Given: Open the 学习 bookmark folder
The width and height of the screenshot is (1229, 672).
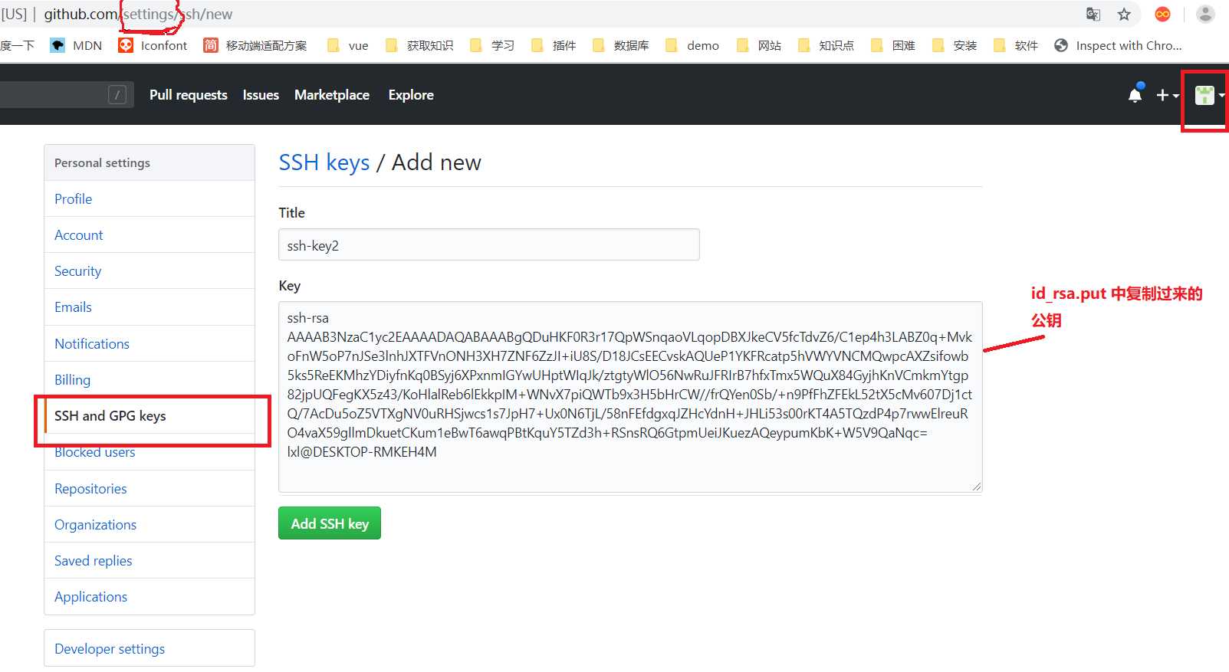Looking at the screenshot, I should pyautogui.click(x=492, y=45).
